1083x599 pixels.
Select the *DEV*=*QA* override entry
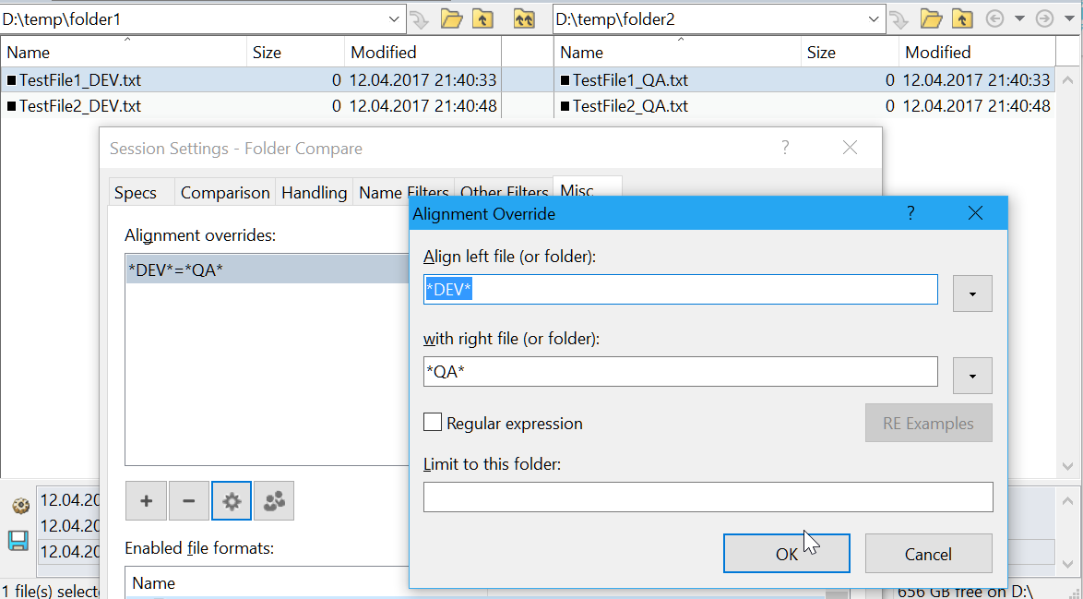pyautogui.click(x=268, y=270)
